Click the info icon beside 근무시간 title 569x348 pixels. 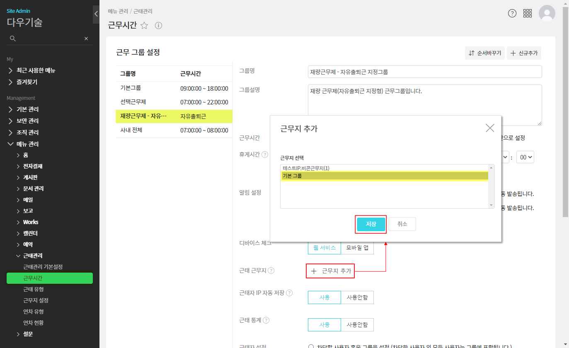coord(158,26)
